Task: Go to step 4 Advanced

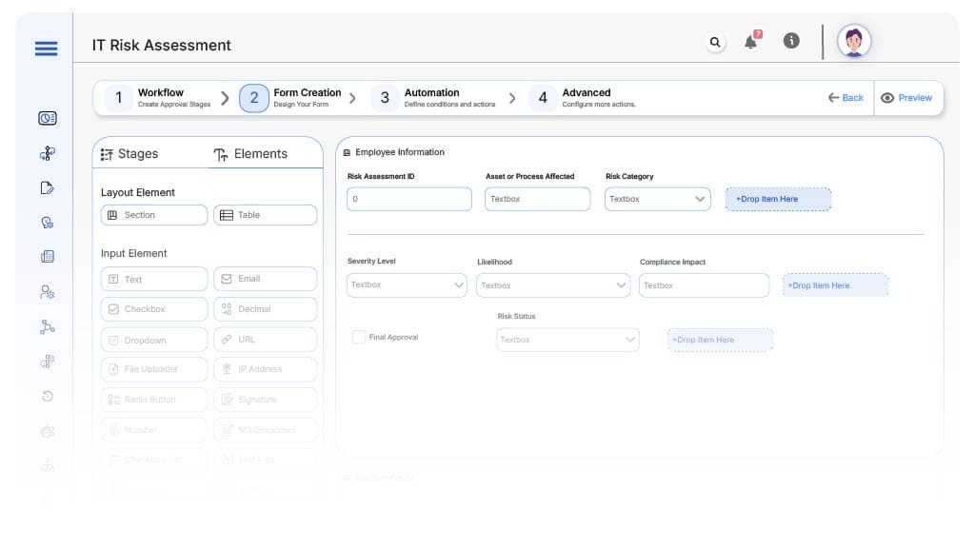Action: coord(585,97)
